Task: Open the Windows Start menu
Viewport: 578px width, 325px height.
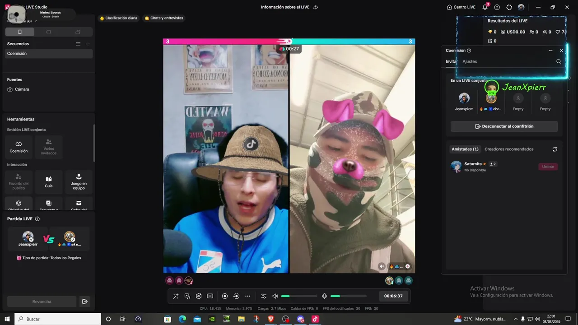Action: coord(7,319)
